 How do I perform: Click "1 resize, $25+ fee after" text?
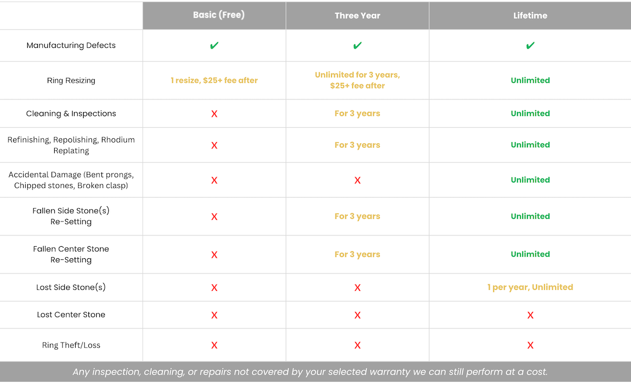(213, 80)
